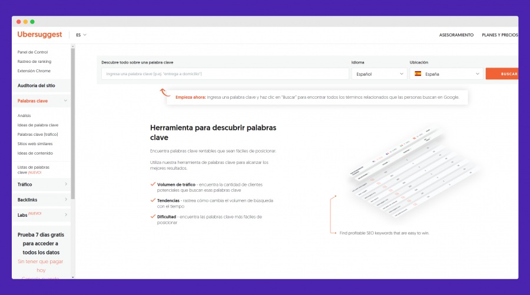530x295 pixels.
Task: Click 'Empieza ahora:' hint text
Action: 190,97
